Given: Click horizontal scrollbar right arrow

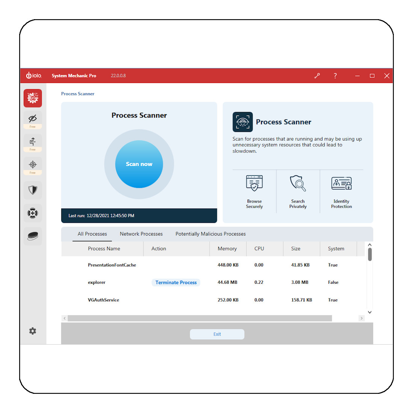Looking at the screenshot, I should point(362,318).
